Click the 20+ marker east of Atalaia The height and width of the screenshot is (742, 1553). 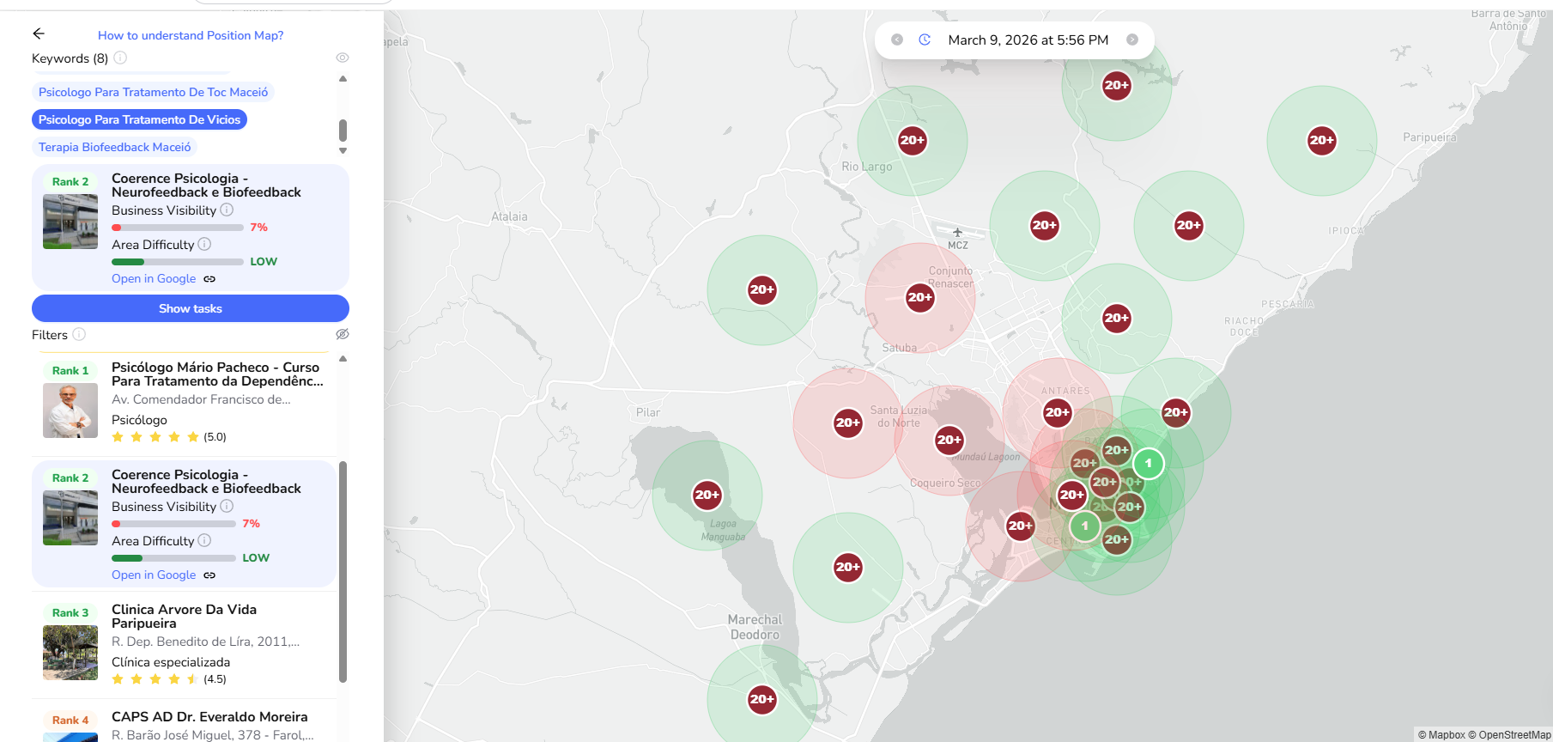pyautogui.click(x=762, y=290)
